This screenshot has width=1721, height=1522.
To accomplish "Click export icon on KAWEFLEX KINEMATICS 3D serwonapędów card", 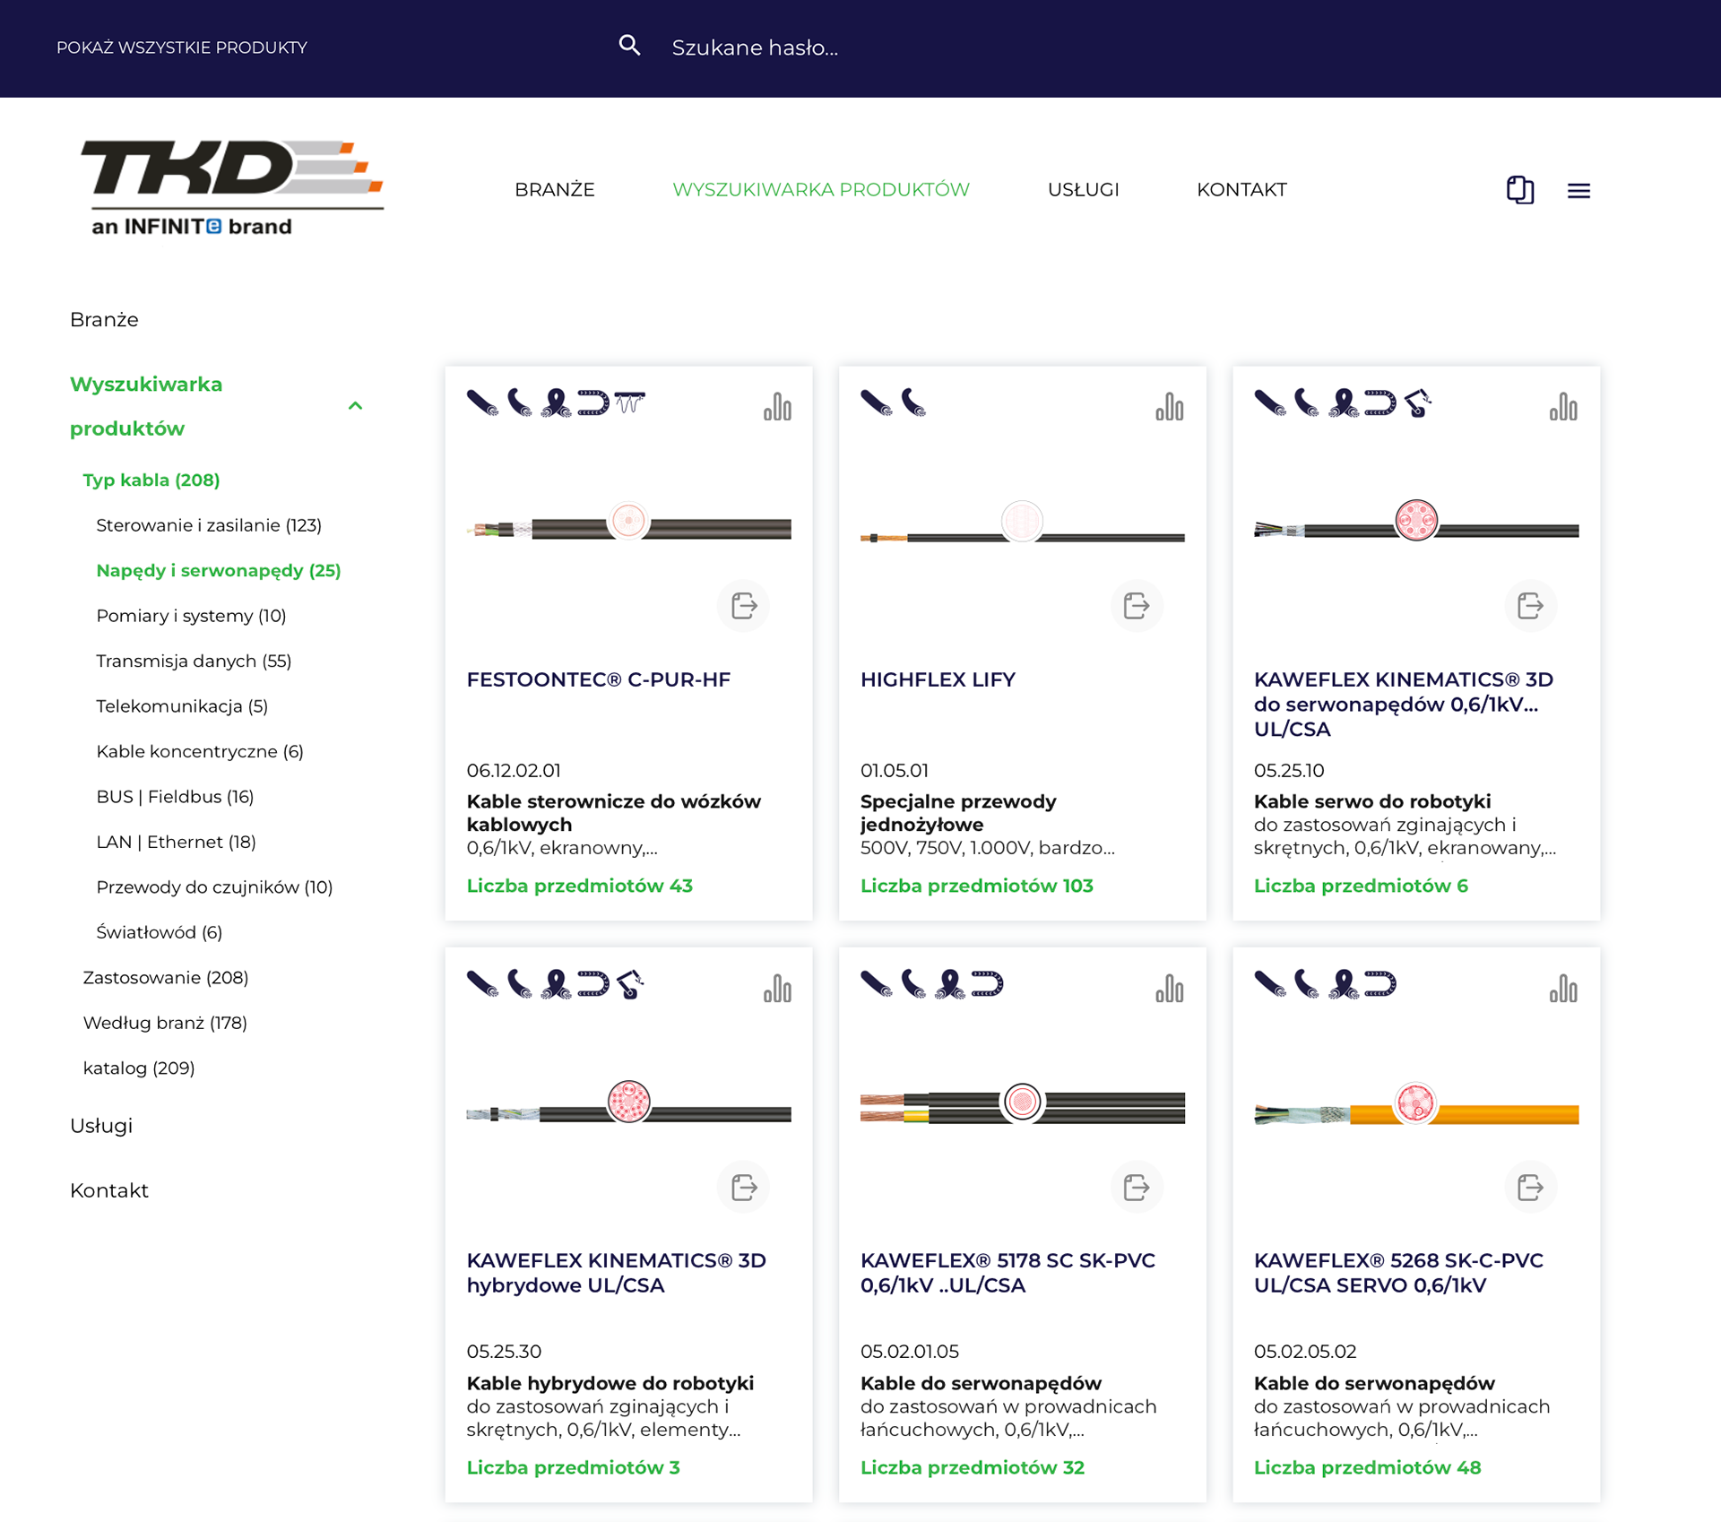I will (1530, 606).
